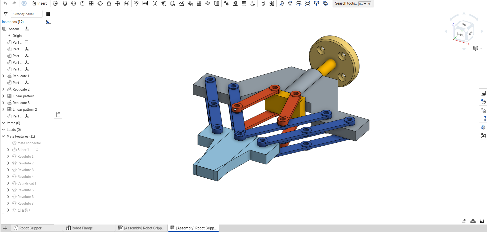487x232 pixels.
Task: Click the Insert parts button
Action: [39, 3]
